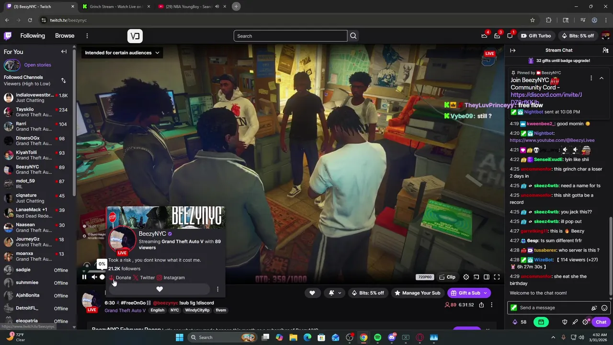The height and width of the screenshot is (345, 613).
Task: Select KiyahTolli in followed channels
Action: 36,155
